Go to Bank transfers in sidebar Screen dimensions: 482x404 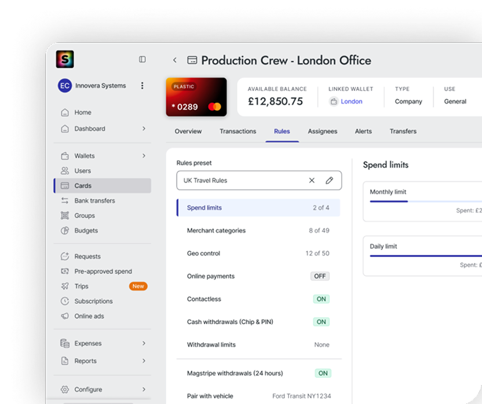94,201
